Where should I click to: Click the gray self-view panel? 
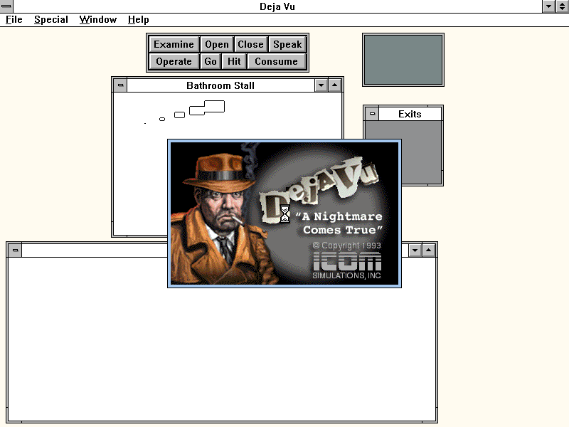[403, 60]
